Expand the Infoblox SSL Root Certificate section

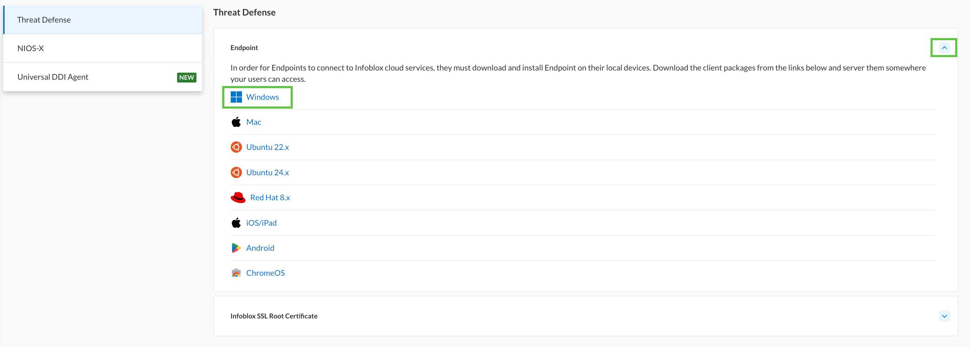944,316
